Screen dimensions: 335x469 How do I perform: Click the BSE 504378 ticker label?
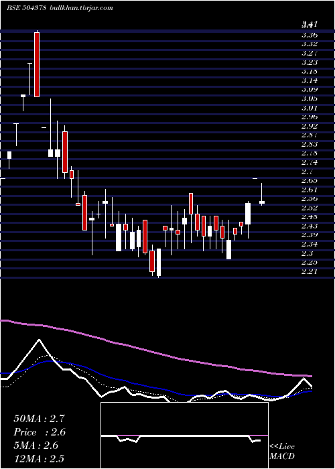[26, 8]
